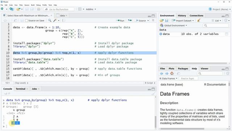Screen dimensions: 232x131
Task: Click the Run button
Action: 120,20
